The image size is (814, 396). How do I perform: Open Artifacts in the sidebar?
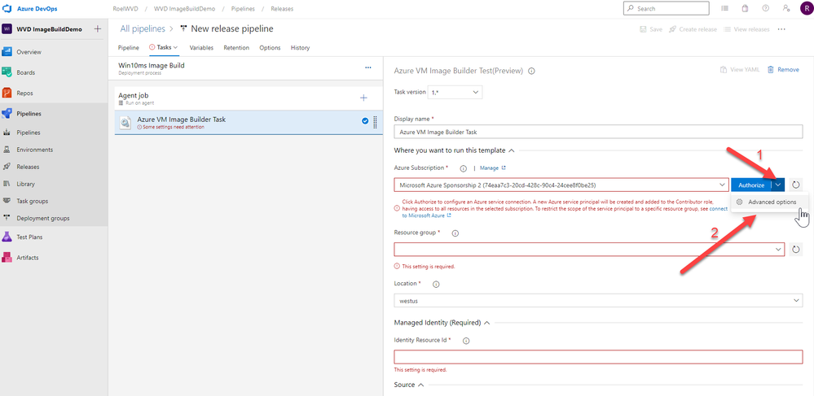pyautogui.click(x=27, y=258)
